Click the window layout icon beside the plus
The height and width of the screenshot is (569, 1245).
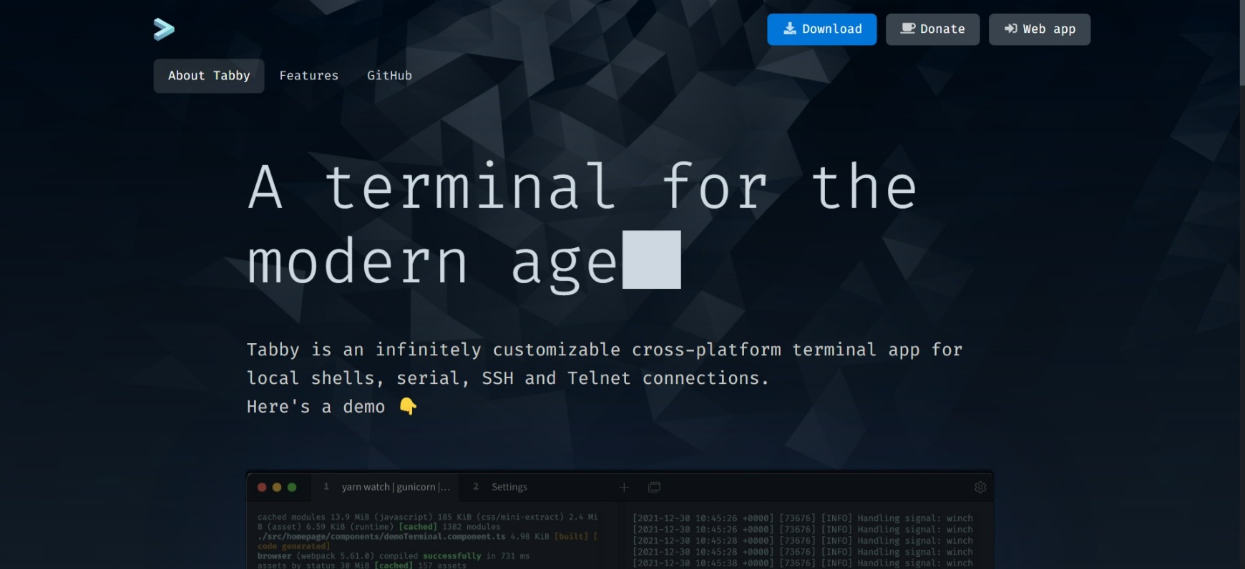click(x=654, y=487)
